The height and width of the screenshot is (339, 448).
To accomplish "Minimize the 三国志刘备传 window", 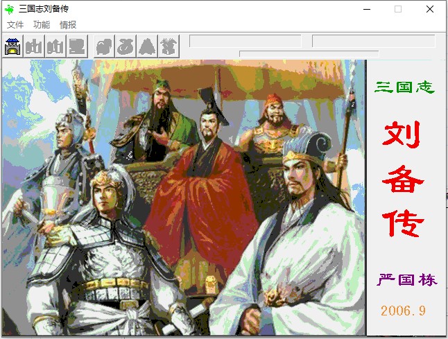I will pyautogui.click(x=367, y=9).
